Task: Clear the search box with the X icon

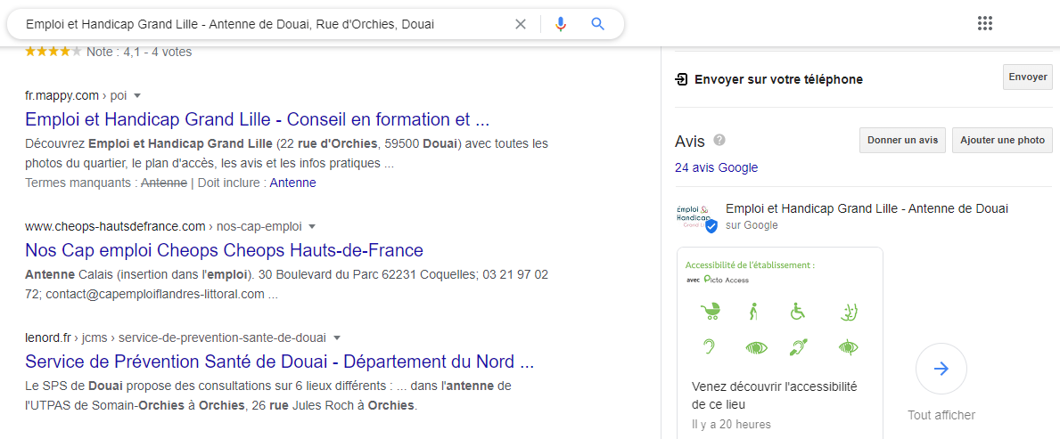Action: coord(521,24)
